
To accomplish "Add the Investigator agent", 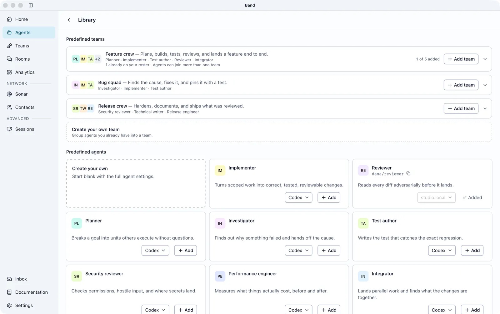I will (x=329, y=251).
